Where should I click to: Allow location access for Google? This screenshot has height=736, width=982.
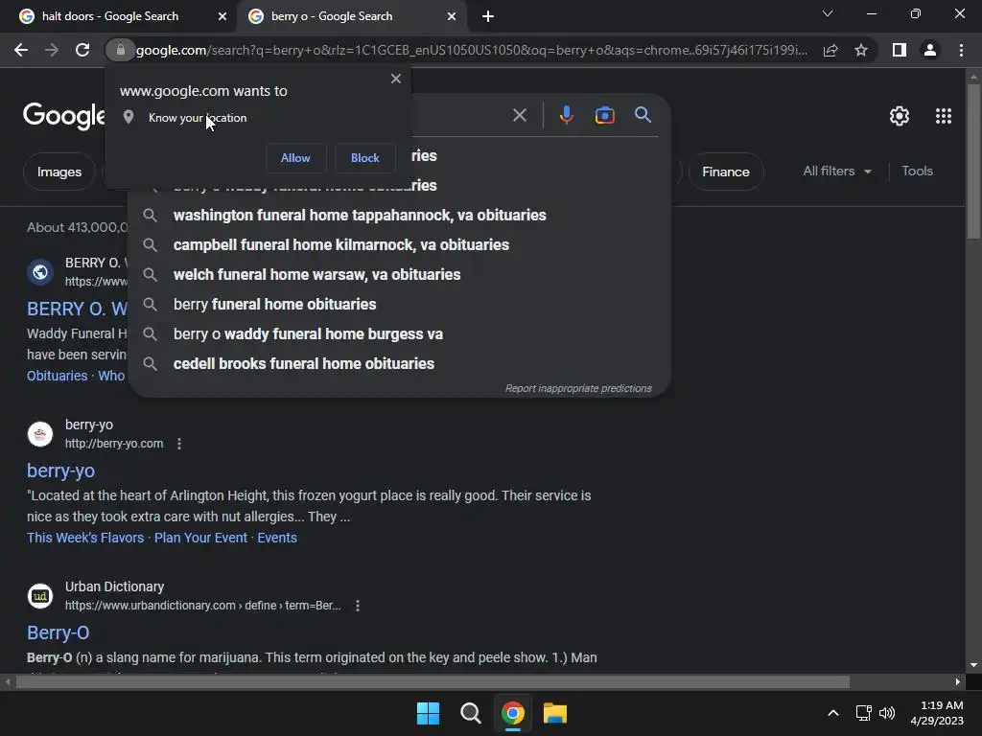coord(295,158)
